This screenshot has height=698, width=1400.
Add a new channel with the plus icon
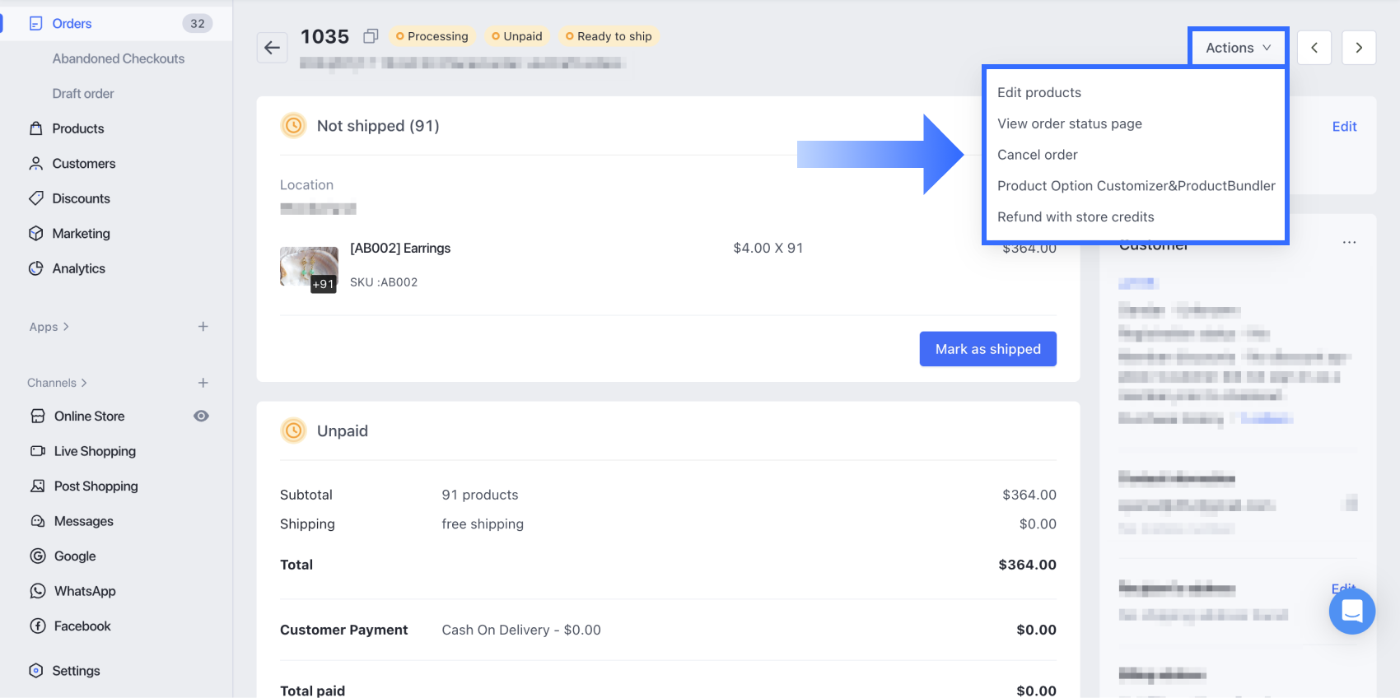click(x=203, y=383)
